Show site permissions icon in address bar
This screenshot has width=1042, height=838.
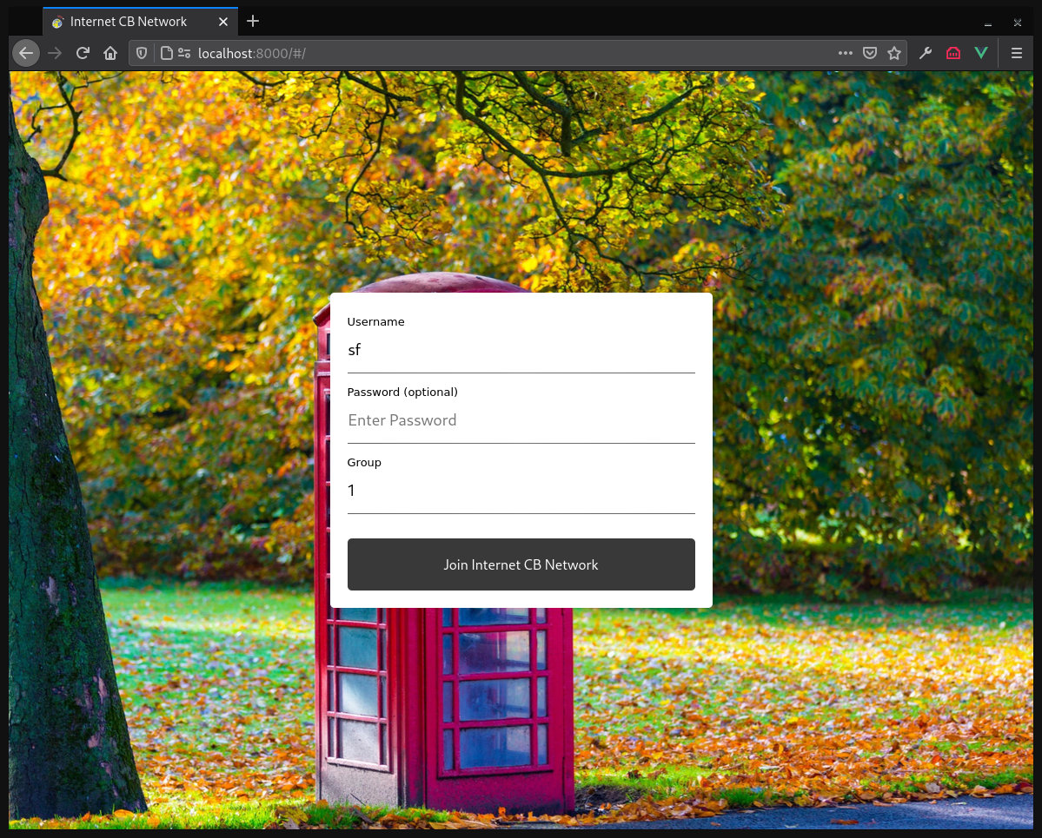(184, 53)
